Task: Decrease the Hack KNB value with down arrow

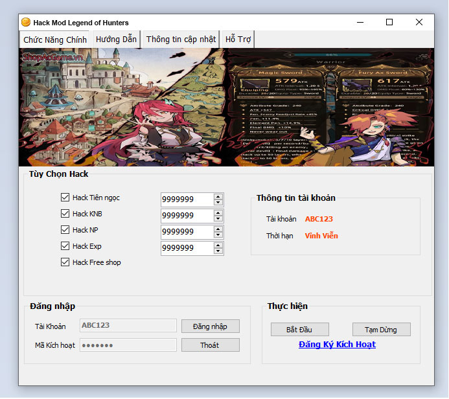Action: pos(218,219)
